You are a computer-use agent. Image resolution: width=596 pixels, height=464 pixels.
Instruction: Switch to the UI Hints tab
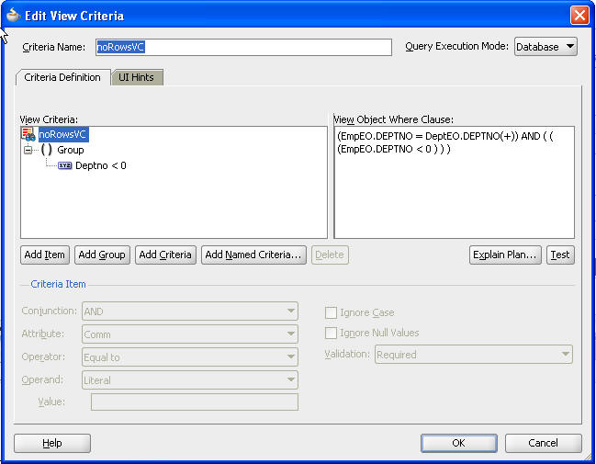coord(137,77)
